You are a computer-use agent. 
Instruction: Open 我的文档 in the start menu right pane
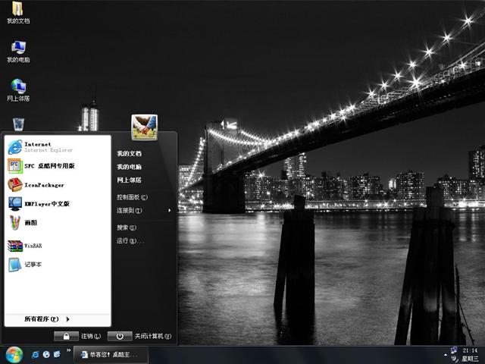point(130,153)
